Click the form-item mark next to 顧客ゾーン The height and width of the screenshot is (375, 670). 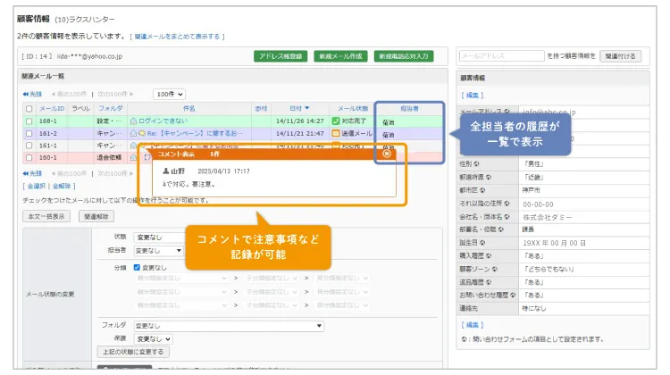495,269
